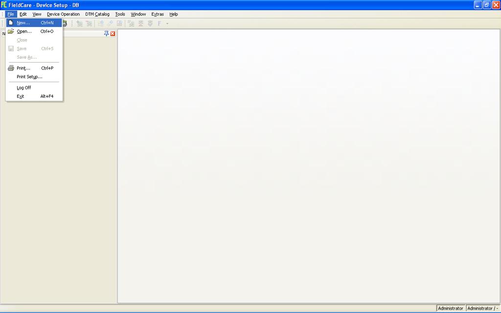The width and height of the screenshot is (501, 313).
Task: Close the left panel with red X
Action: tap(113, 34)
